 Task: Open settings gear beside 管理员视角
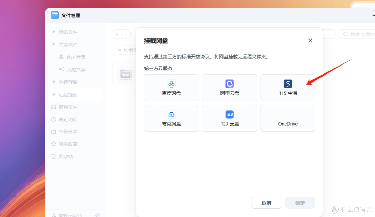click(98, 215)
